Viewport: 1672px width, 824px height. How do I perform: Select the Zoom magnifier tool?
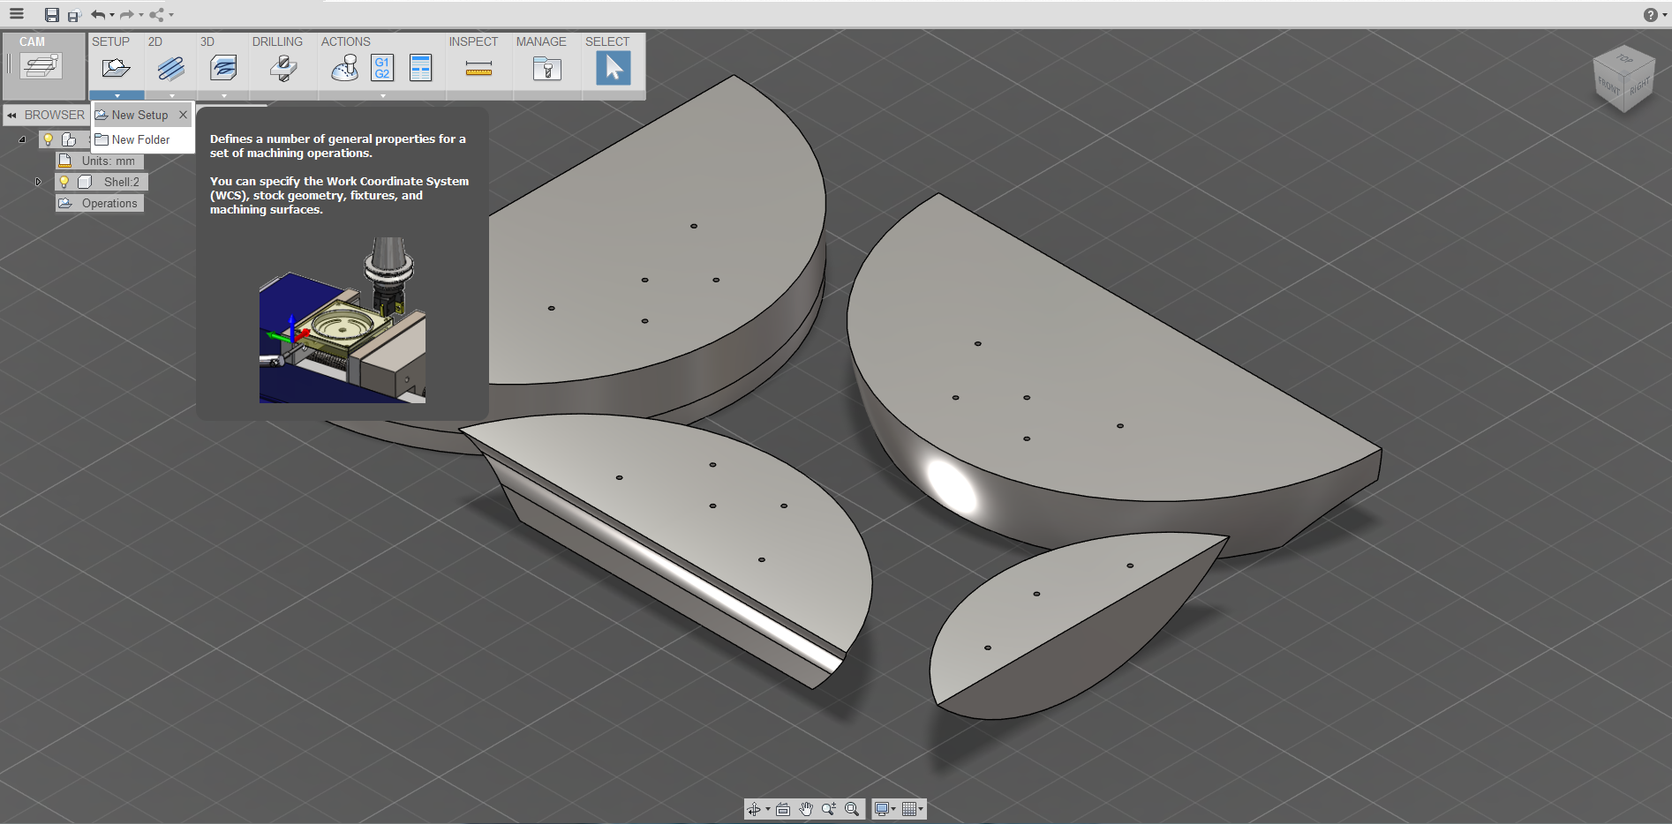pyautogui.click(x=829, y=809)
